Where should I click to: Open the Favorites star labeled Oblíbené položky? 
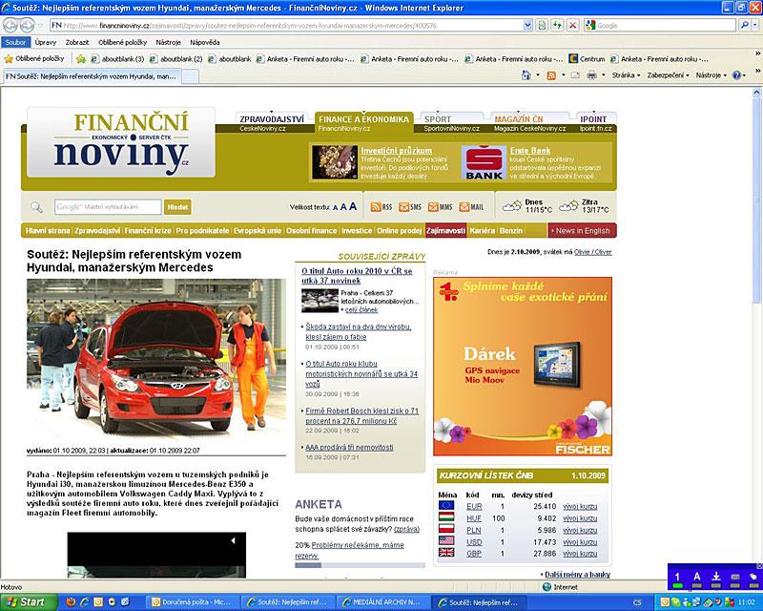(x=34, y=59)
